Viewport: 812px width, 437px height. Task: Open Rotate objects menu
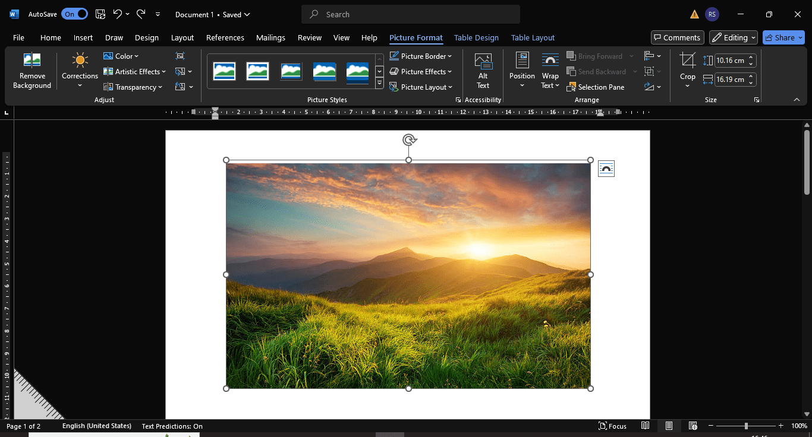[652, 87]
